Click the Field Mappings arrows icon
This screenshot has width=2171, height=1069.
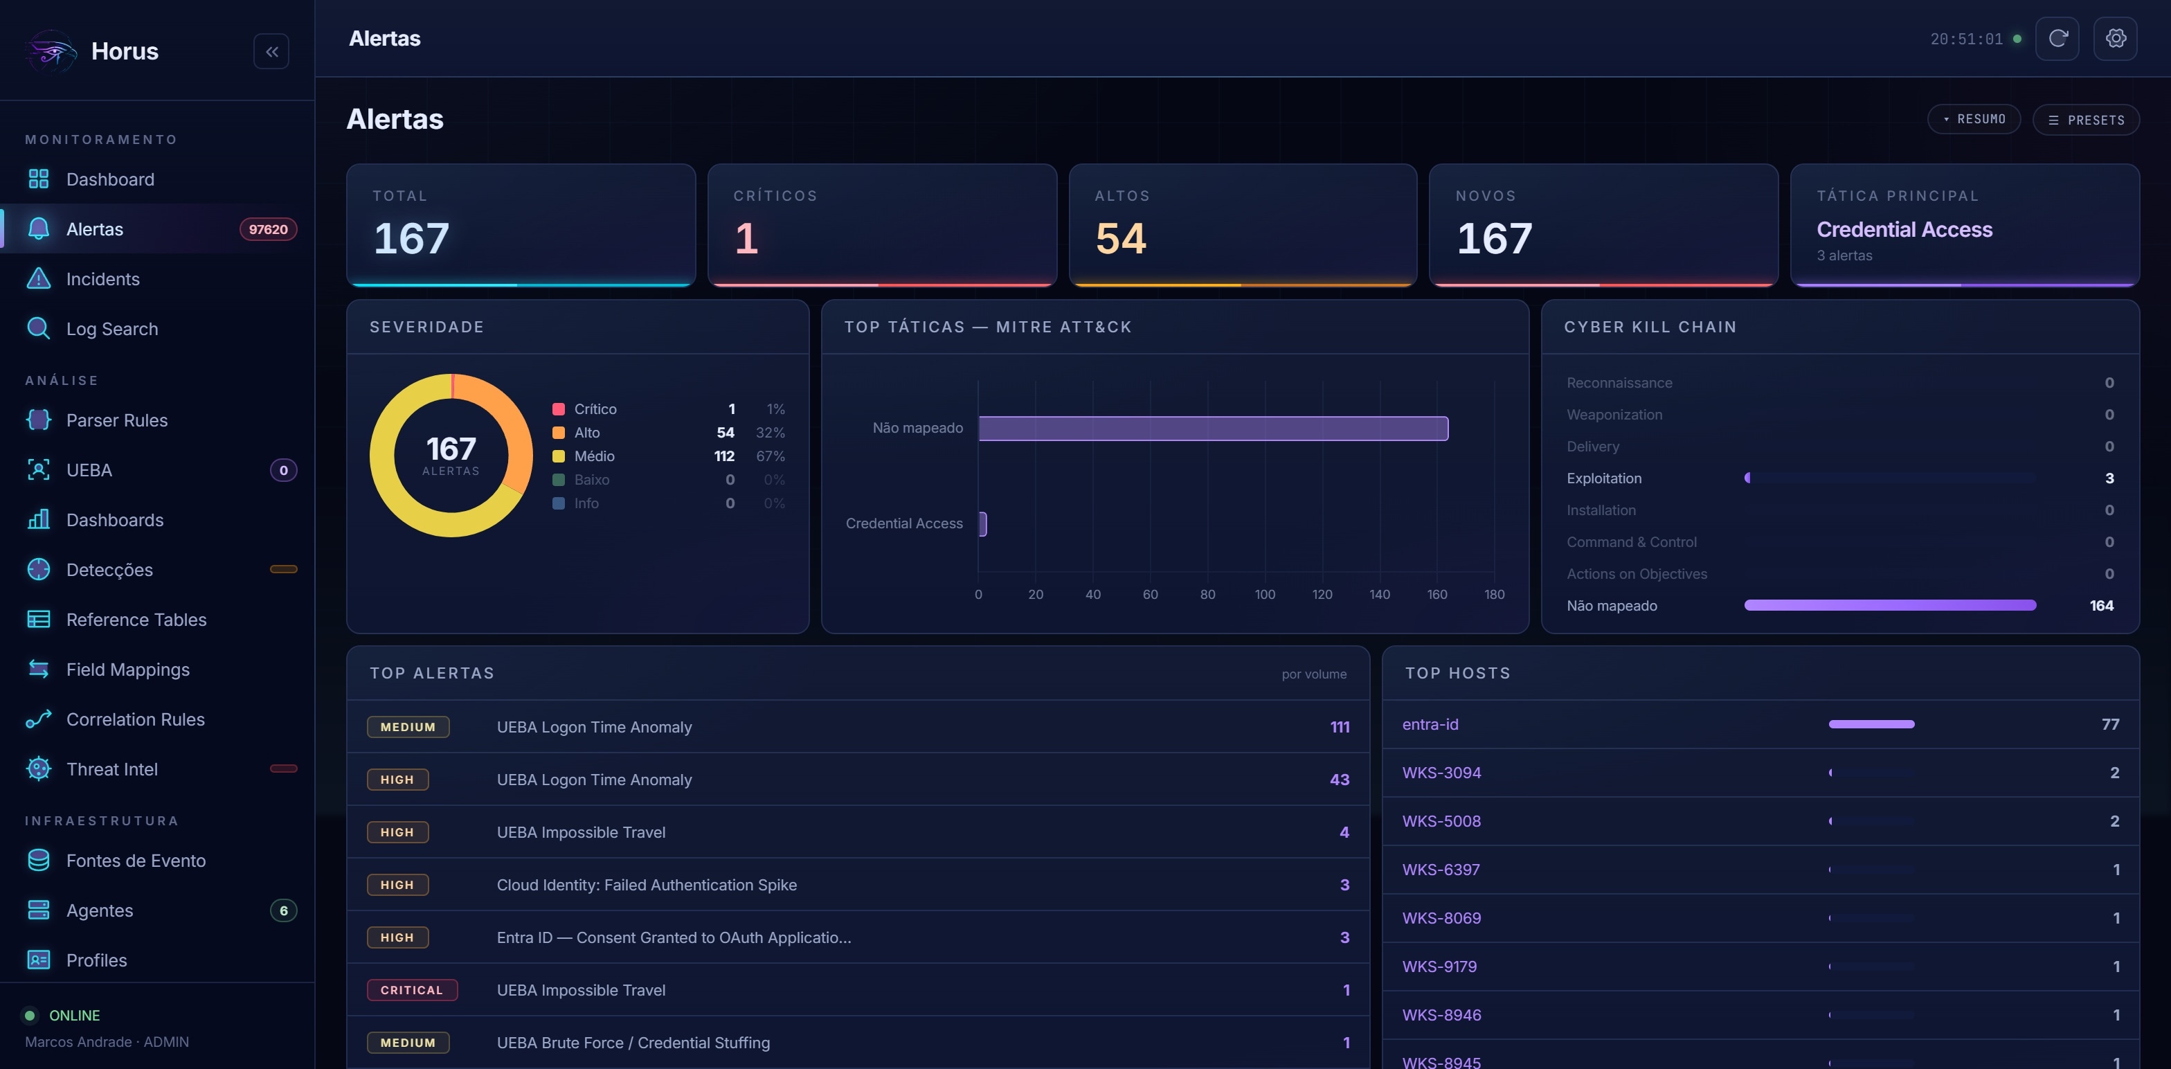point(39,669)
